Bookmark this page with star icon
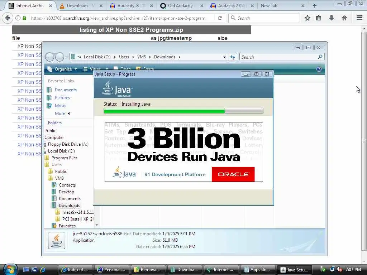The height and width of the screenshot is (275, 367). pyautogui.click(x=307, y=18)
